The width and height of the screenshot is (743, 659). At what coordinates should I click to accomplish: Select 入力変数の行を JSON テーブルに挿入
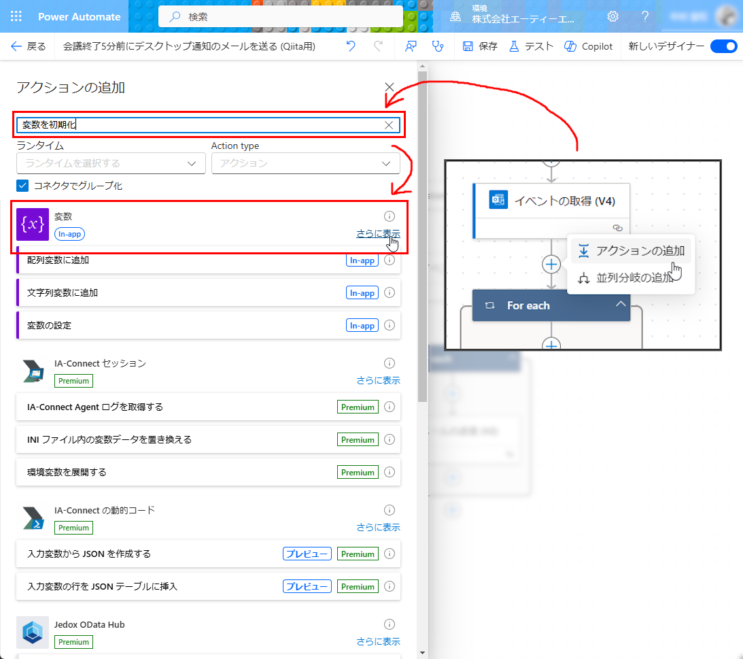[209, 586]
